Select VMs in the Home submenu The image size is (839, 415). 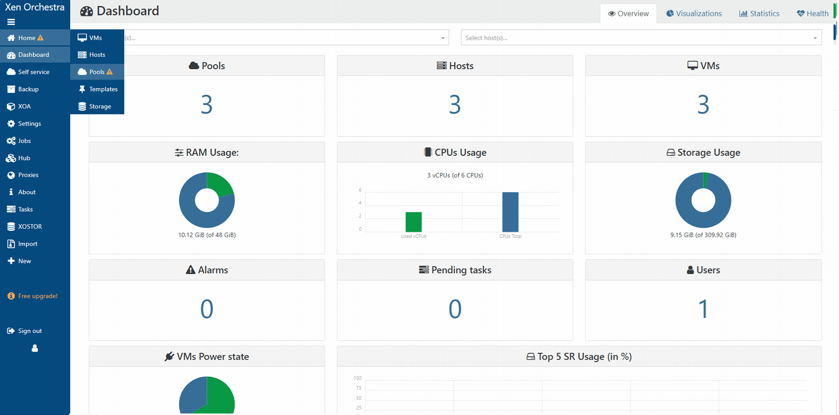tap(97, 38)
